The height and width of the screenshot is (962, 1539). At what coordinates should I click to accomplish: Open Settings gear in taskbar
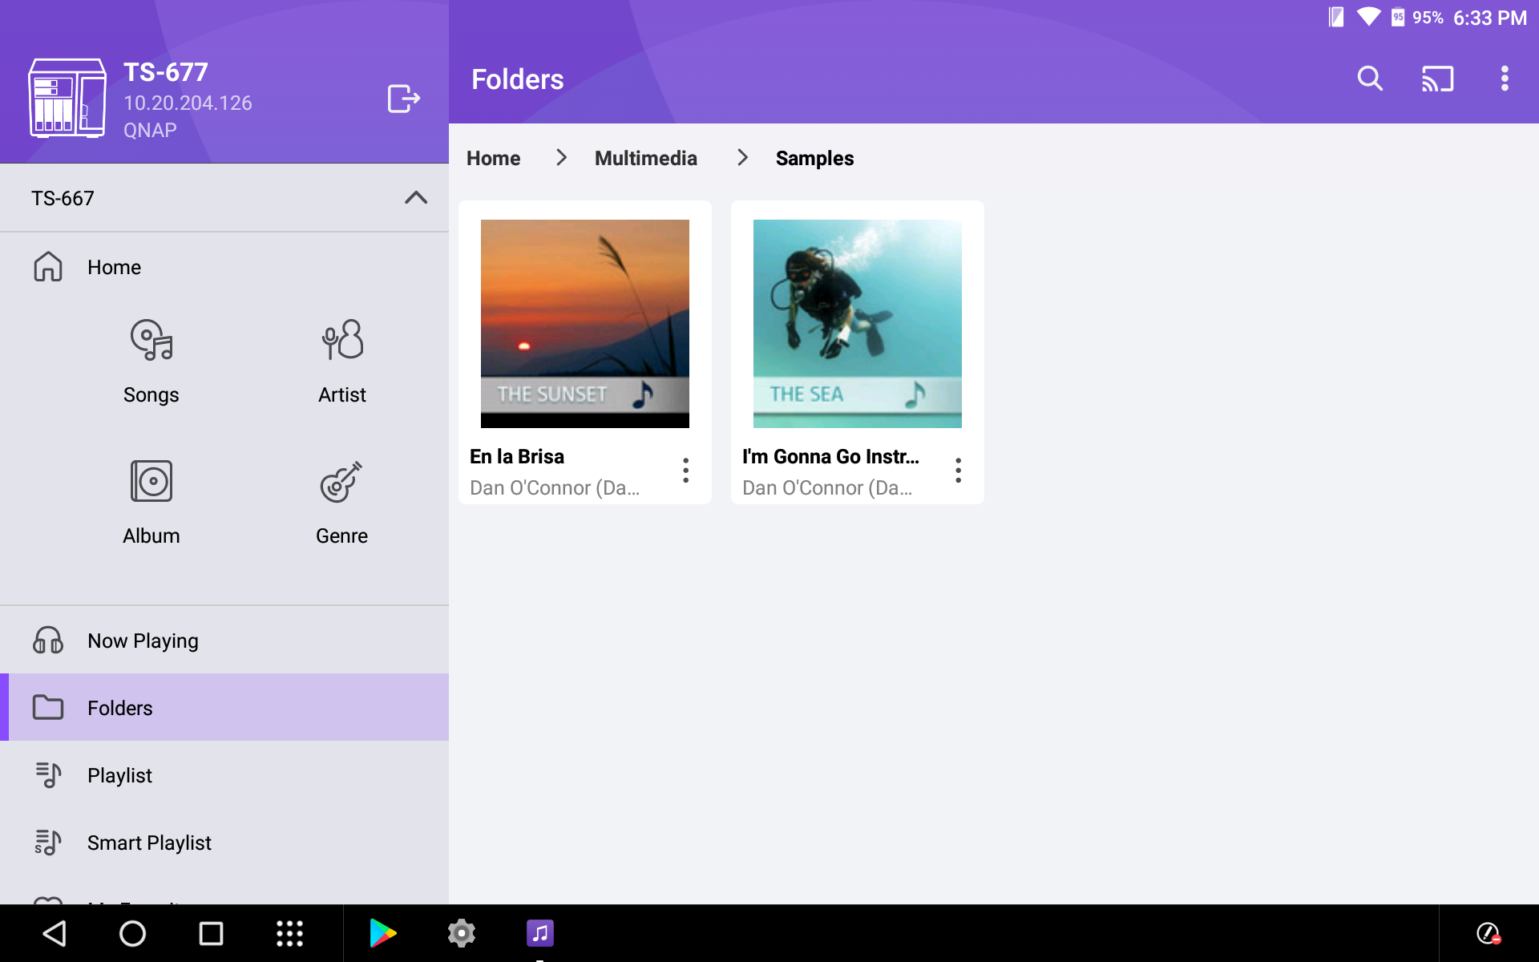click(x=462, y=933)
